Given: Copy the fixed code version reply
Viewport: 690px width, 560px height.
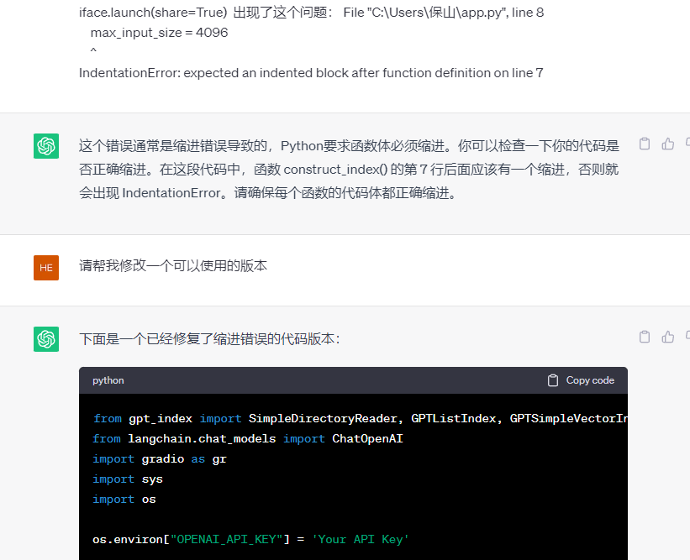Looking at the screenshot, I should coord(645,337).
